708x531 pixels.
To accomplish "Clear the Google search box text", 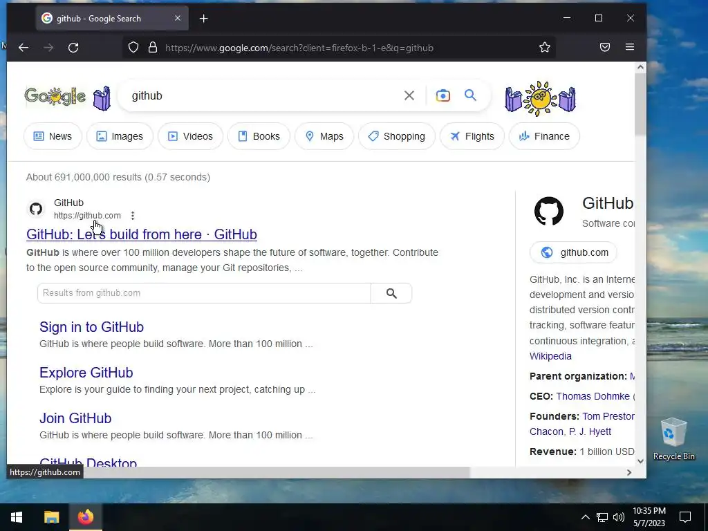I will coord(409,95).
